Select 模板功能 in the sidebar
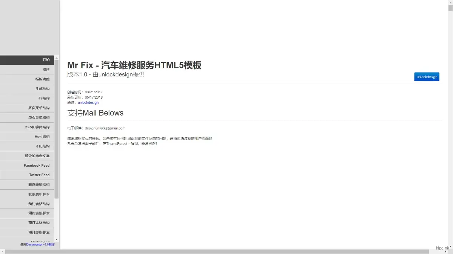This screenshot has height=254, width=453. [x=42, y=79]
